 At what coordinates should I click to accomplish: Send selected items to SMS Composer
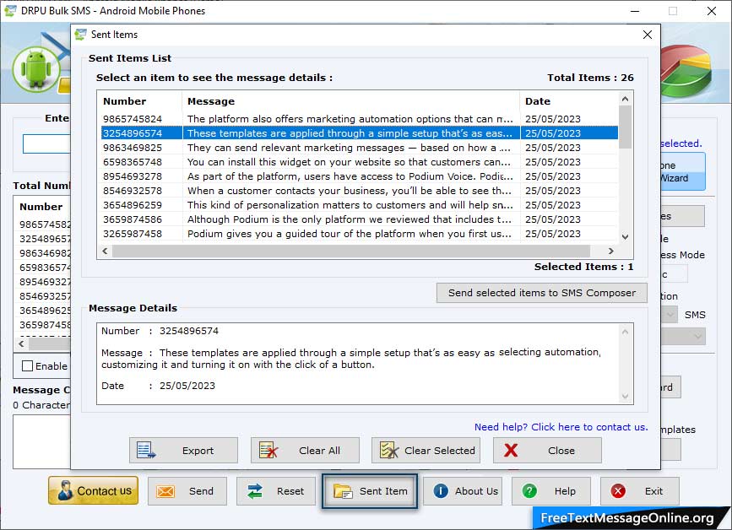[541, 293]
